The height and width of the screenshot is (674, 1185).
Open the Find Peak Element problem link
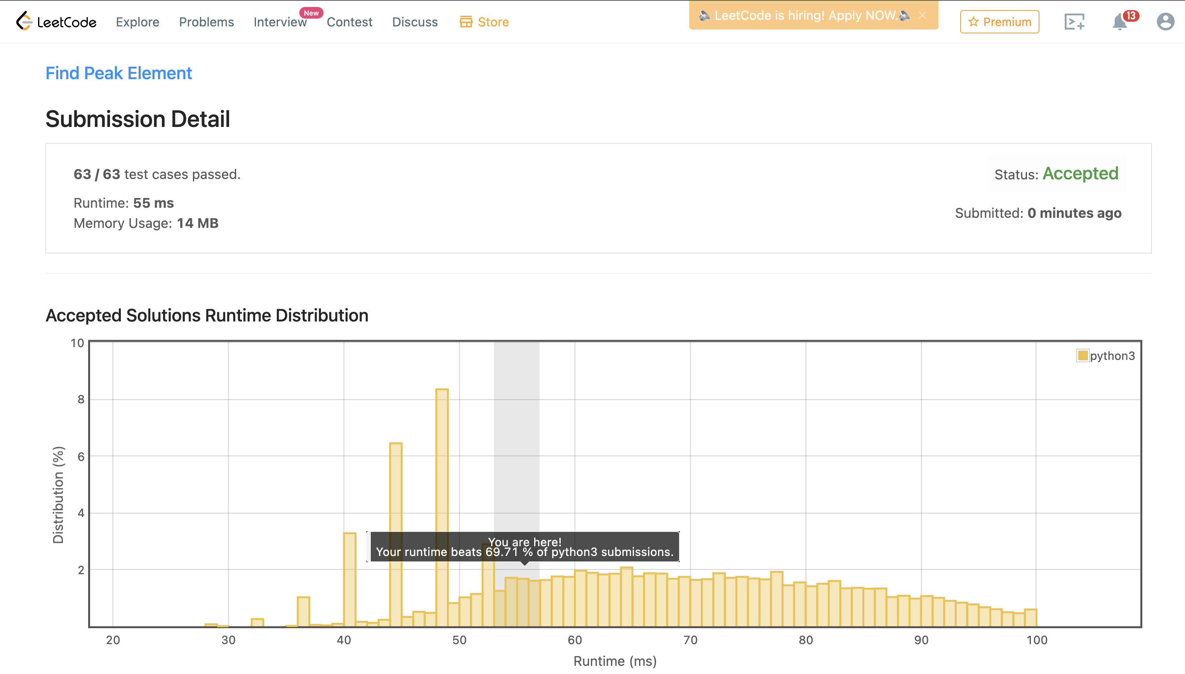[118, 73]
